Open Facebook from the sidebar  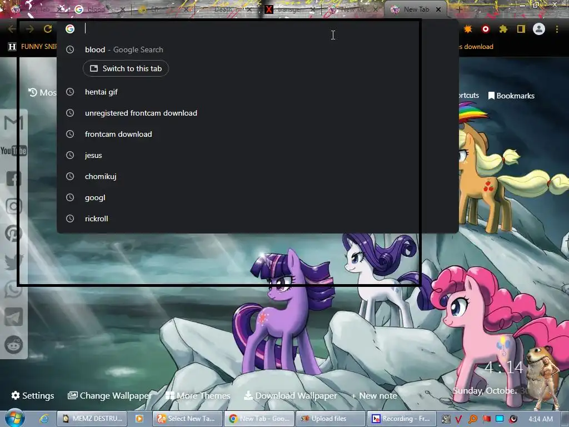click(x=14, y=178)
